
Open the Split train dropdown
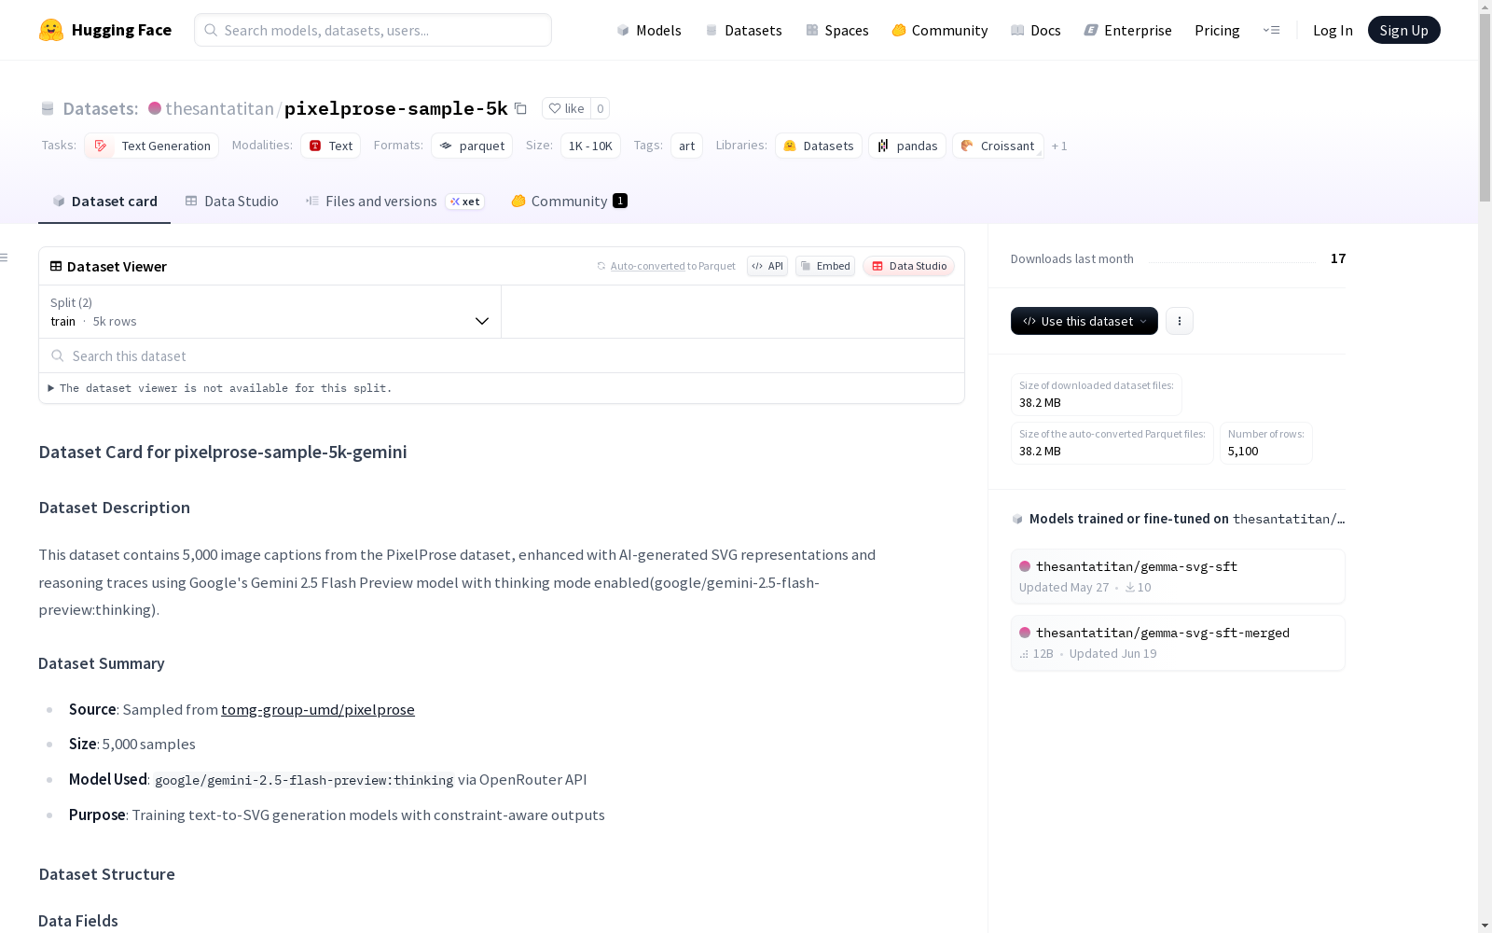coord(269,312)
